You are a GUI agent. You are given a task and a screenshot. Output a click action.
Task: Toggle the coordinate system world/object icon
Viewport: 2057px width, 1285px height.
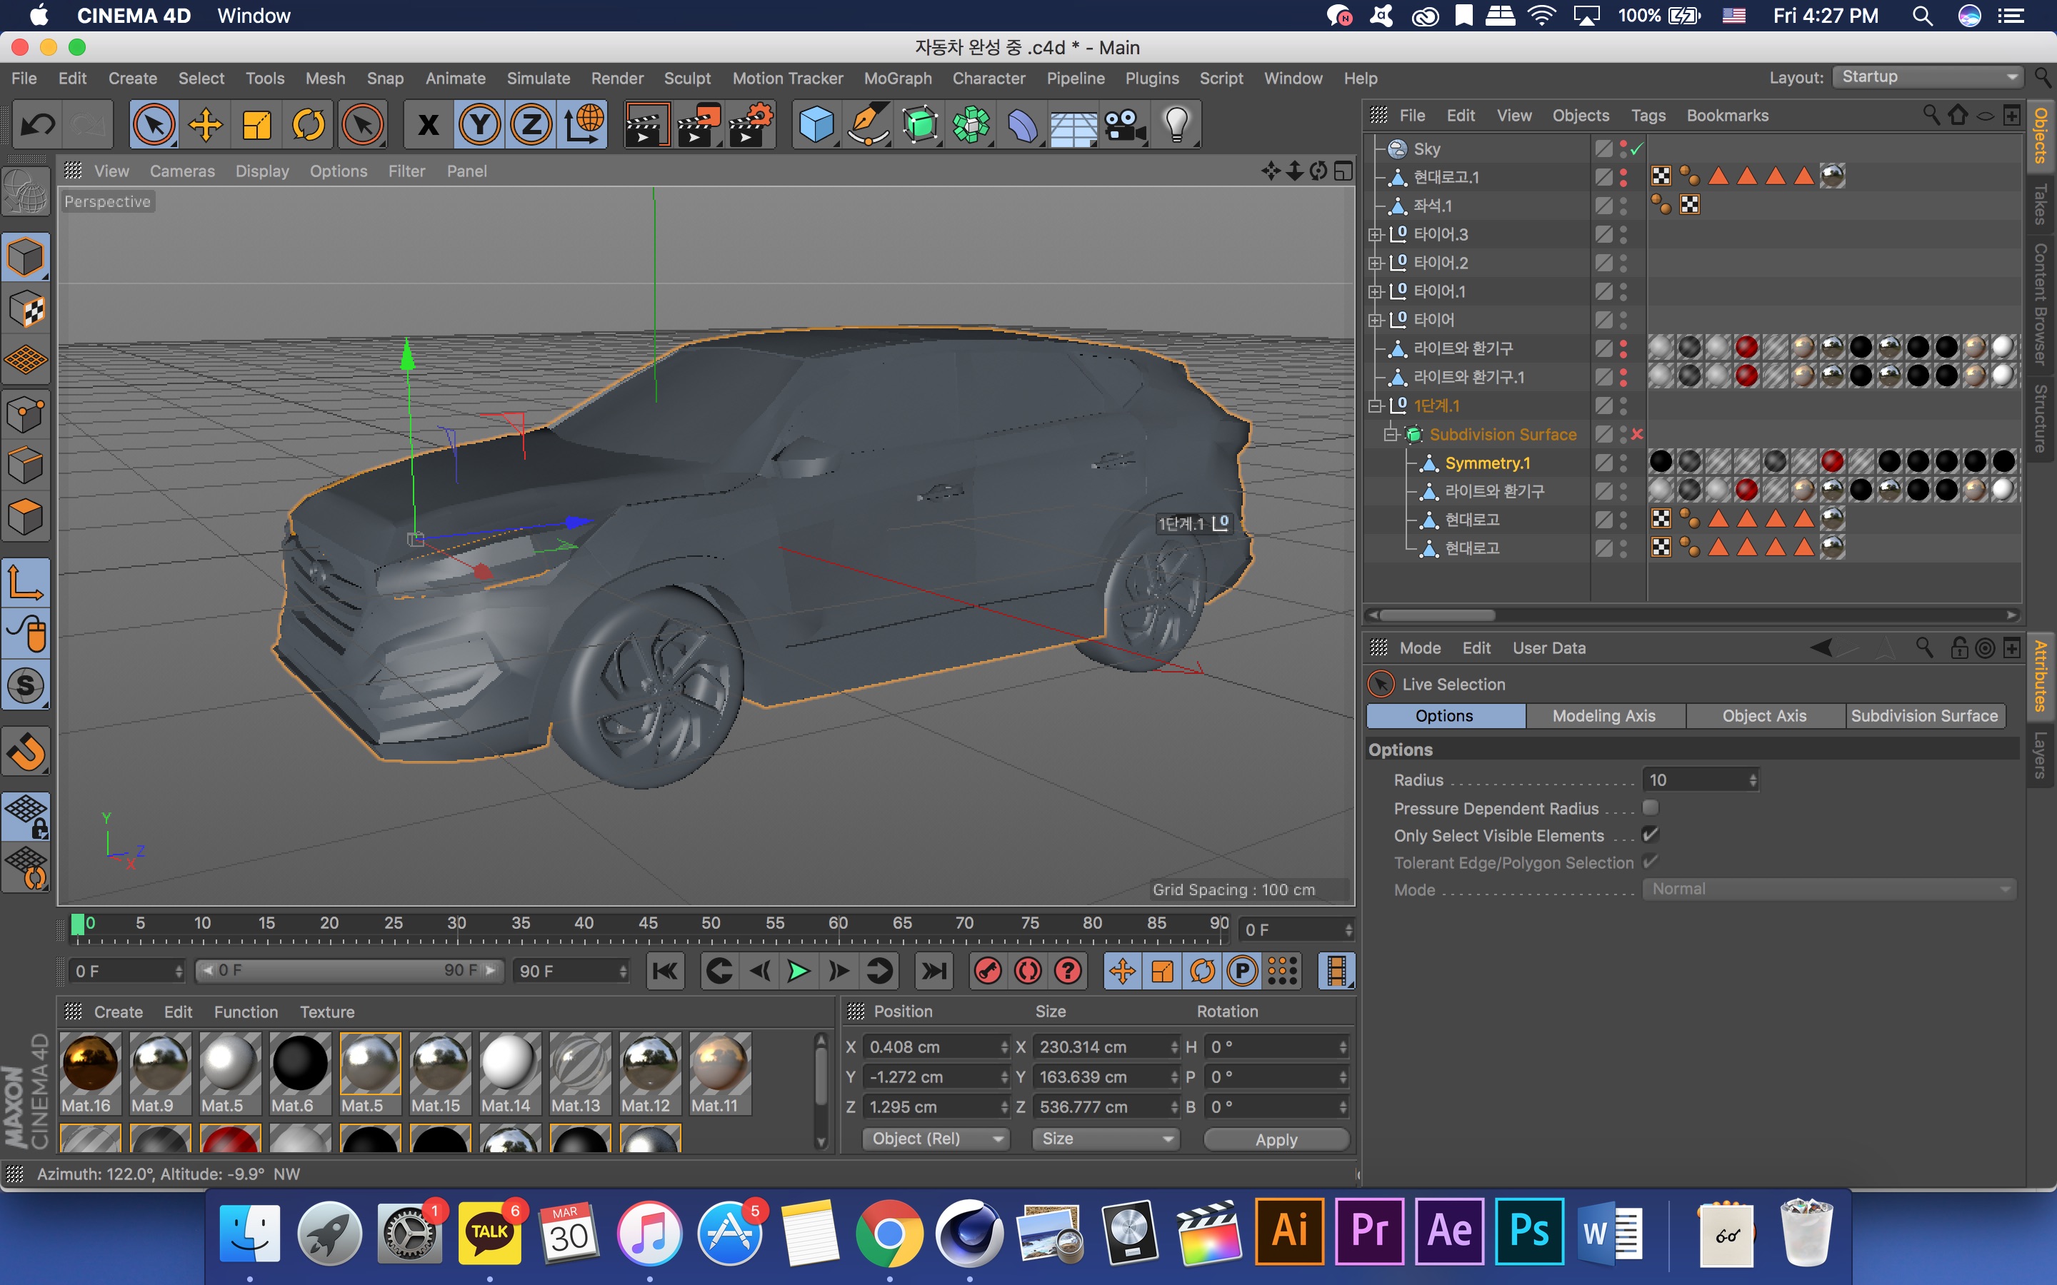pos(583,125)
